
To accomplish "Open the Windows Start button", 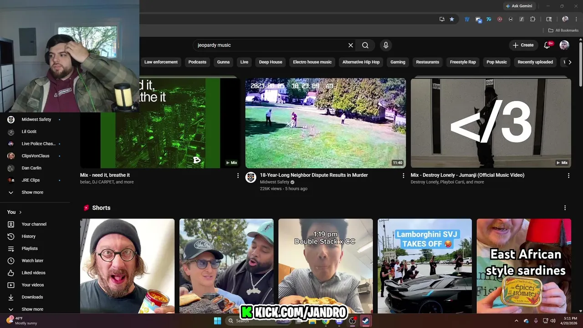I will [217, 321].
